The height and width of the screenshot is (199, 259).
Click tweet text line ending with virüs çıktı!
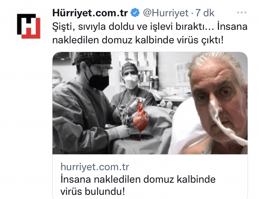point(138,40)
